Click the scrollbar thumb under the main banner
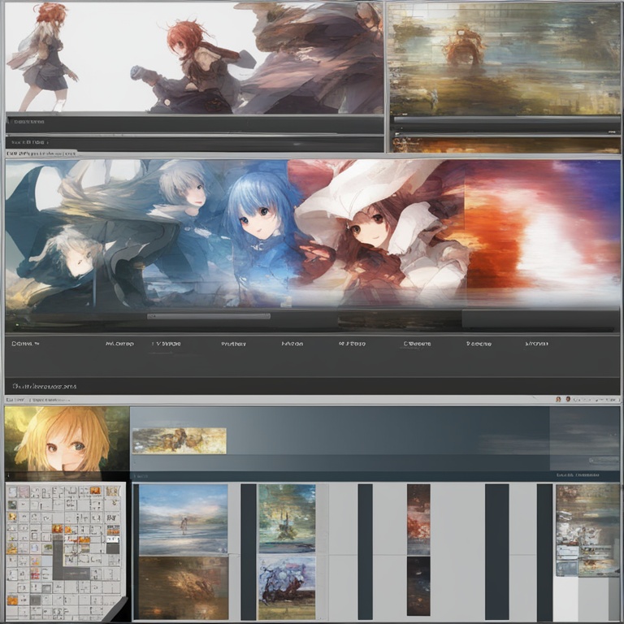The image size is (624, 624). [x=209, y=316]
